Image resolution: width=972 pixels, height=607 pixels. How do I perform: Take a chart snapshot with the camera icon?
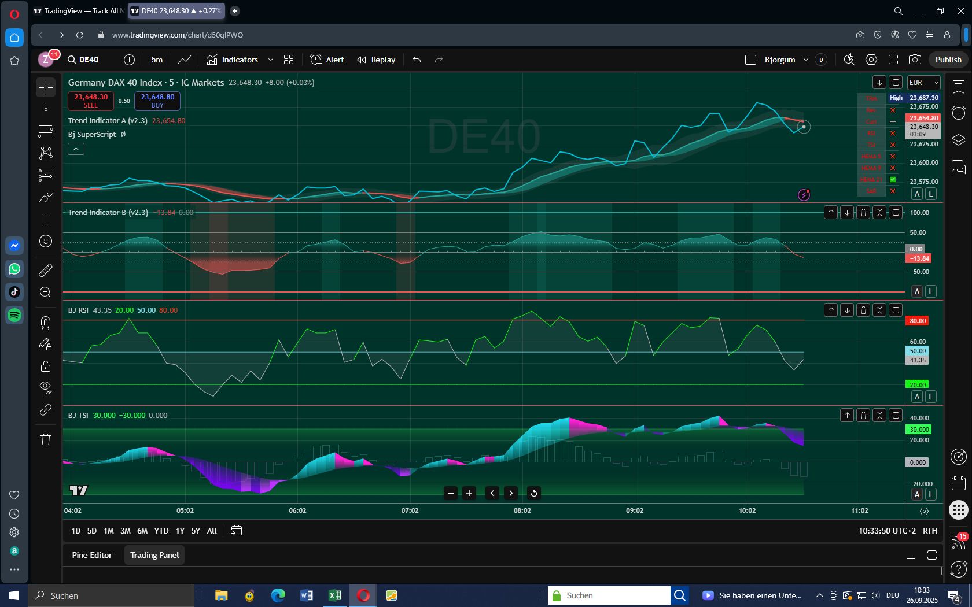[x=915, y=60]
